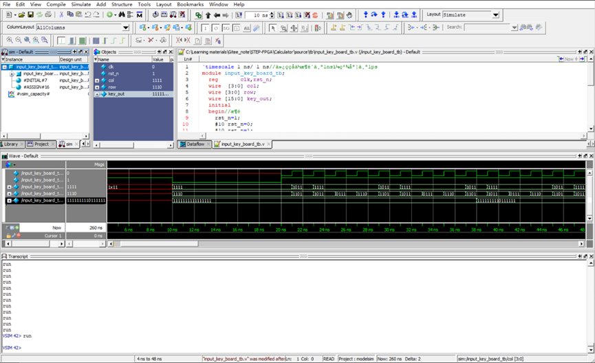This screenshot has height=363, width=595.
Task: Open the green circle dropdown arrow
Action: click(115, 15)
